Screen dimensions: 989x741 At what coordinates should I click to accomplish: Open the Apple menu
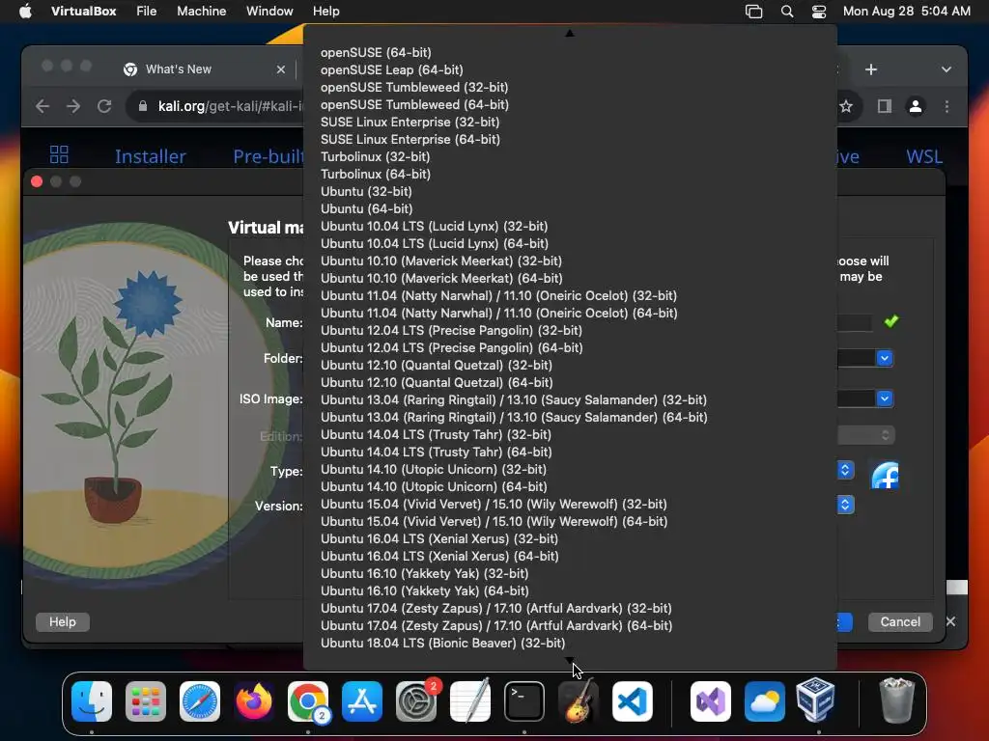coord(25,11)
